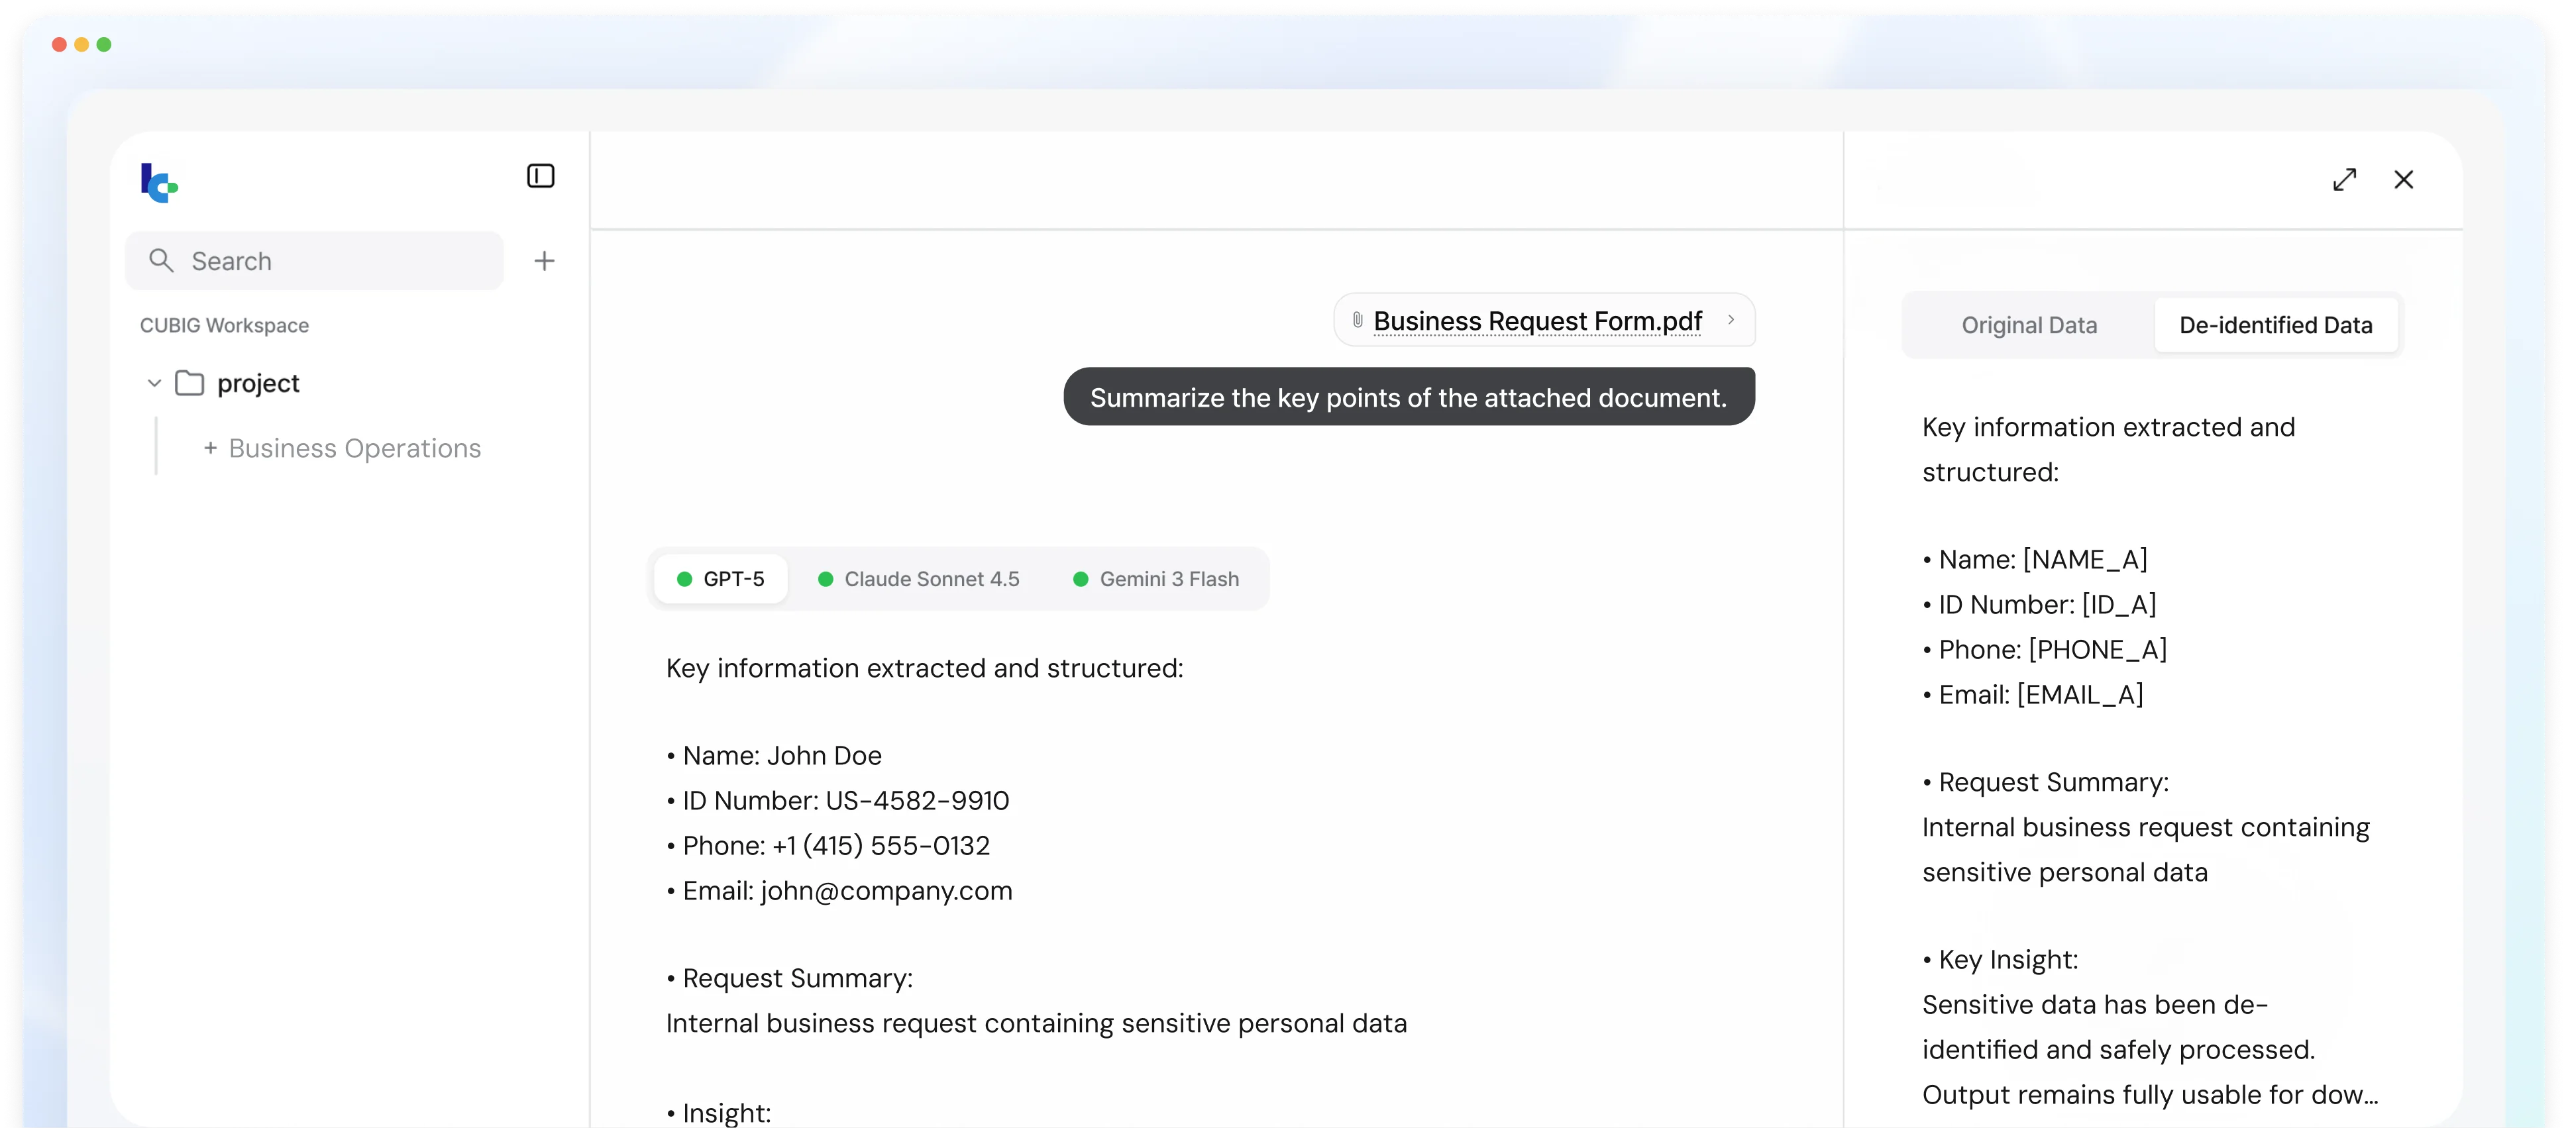Screen dimensions: 2568x1128
Task: Start a new chat with the plus icon
Action: 545,260
